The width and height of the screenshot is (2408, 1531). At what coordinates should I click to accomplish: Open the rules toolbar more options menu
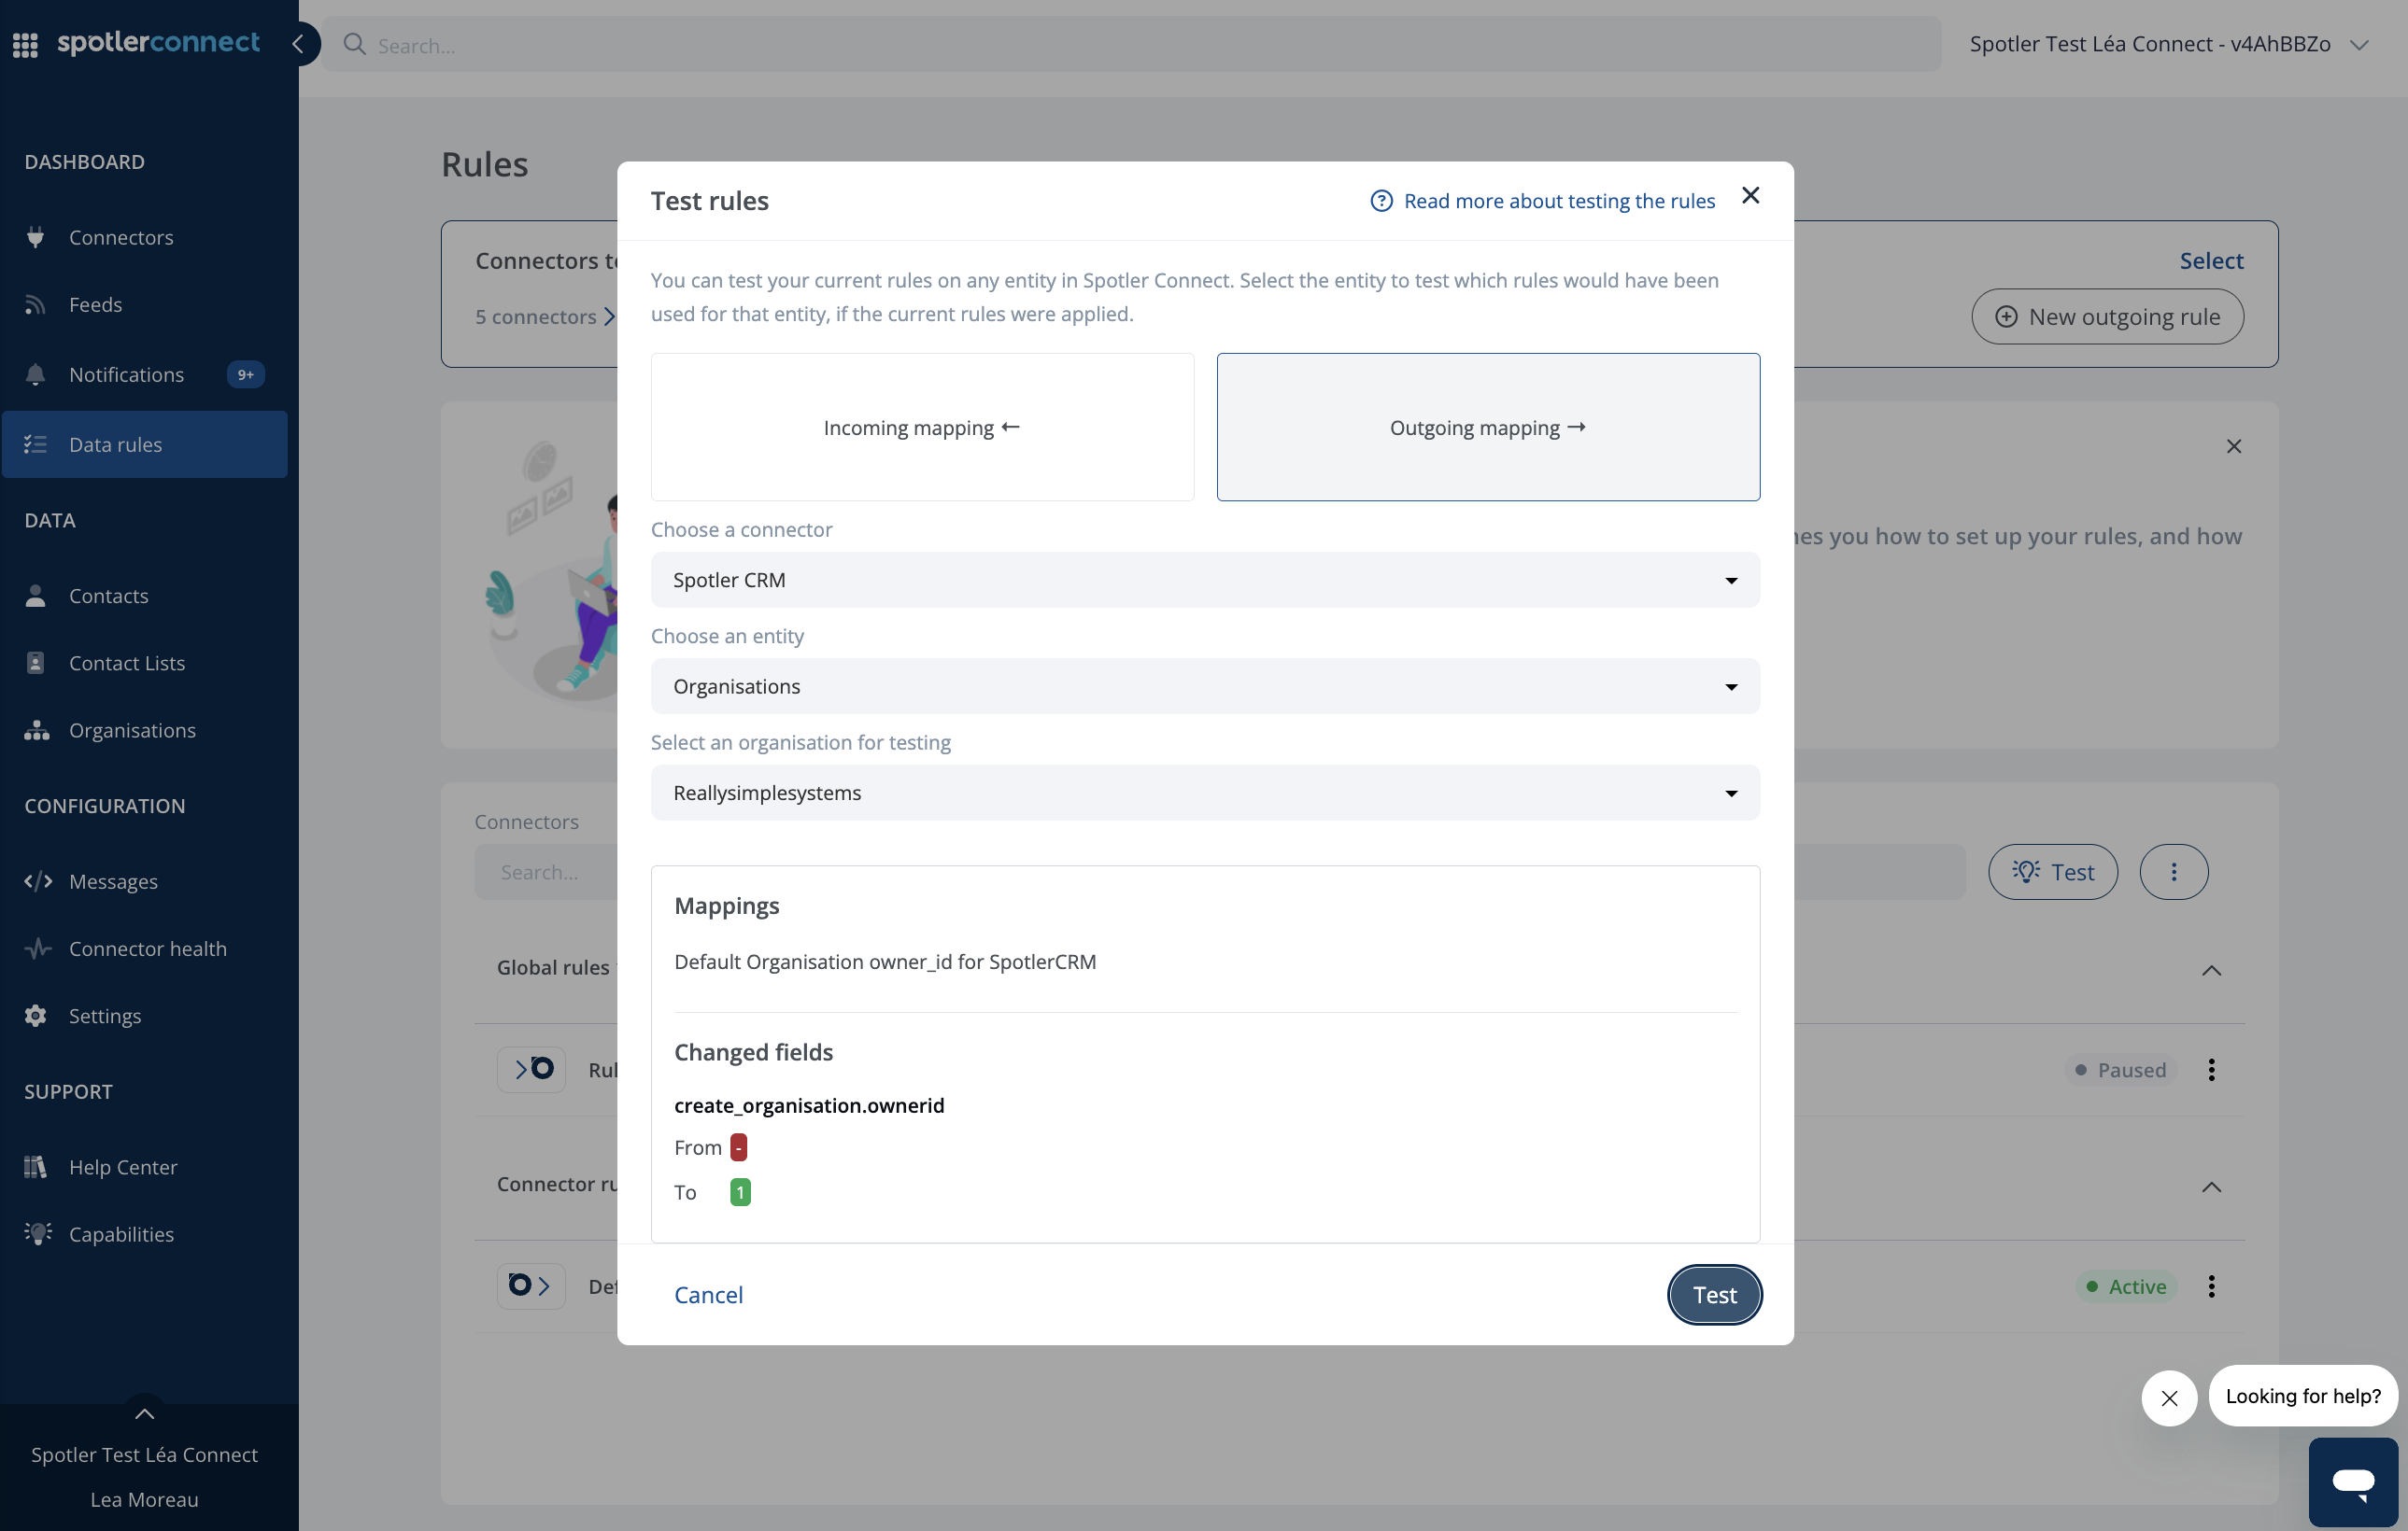click(x=2174, y=871)
